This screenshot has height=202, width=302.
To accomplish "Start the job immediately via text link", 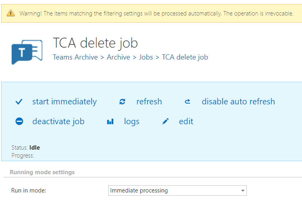I will 64,102.
